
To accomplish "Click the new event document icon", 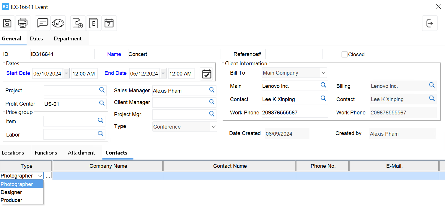I will [78, 23].
